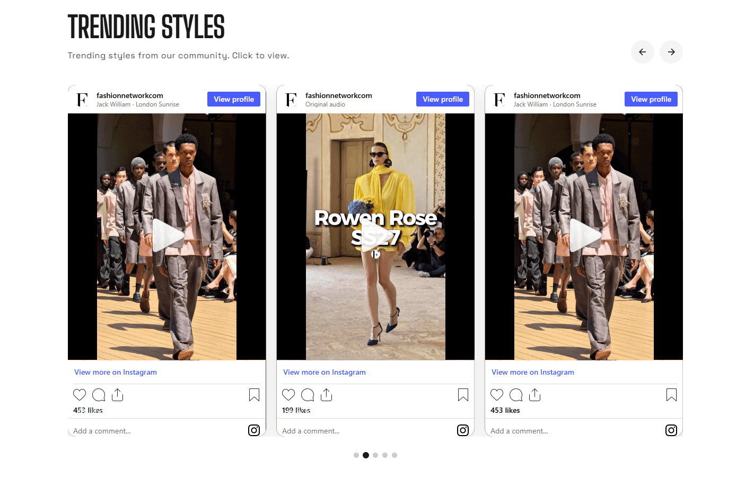Screen dimensions: 754x478
Task: Open fashionnetworkcom username on rightmost card
Action: click(547, 95)
